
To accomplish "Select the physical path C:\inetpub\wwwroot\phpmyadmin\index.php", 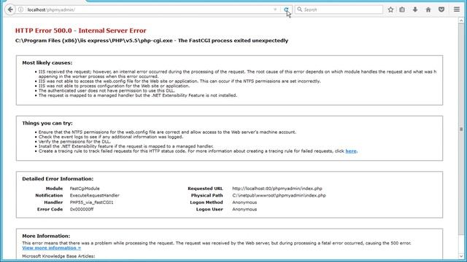I will (x=279, y=195).
